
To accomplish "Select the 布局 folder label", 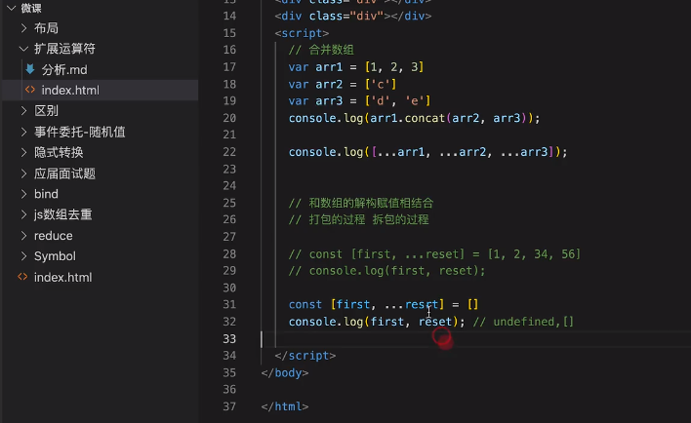I will (x=46, y=28).
